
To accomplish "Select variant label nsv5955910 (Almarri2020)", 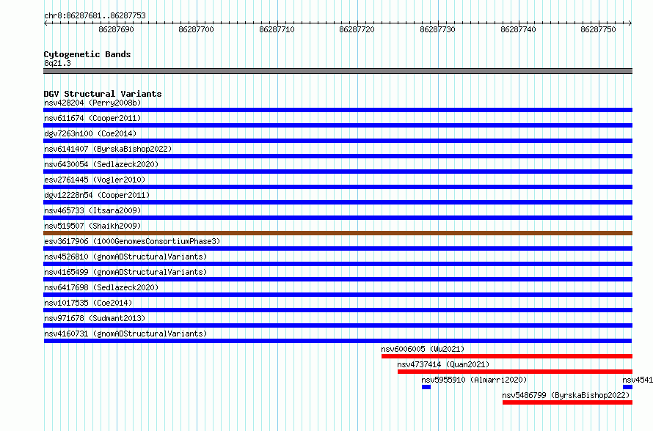I will point(474,380).
